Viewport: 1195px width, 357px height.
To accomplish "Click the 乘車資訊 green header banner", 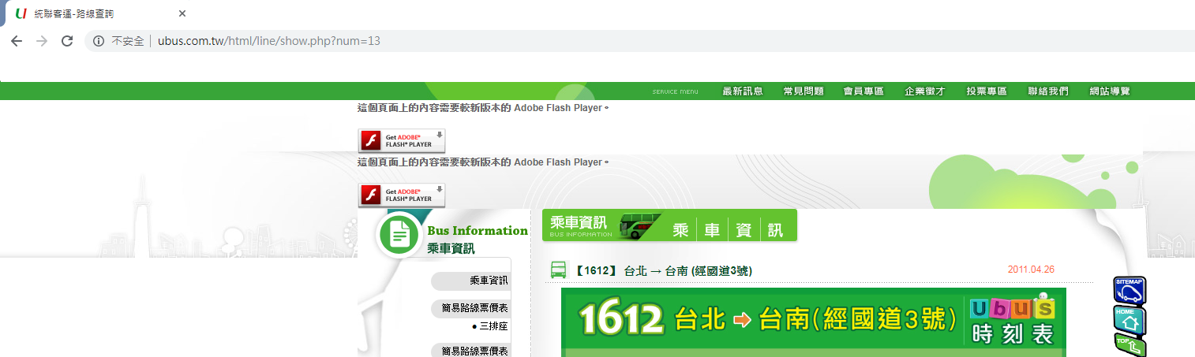I will [669, 225].
